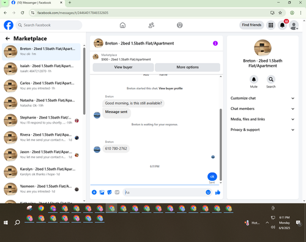
Task: Open the Natasha 2bed flat conversation
Action: pyautogui.click(x=41, y=103)
